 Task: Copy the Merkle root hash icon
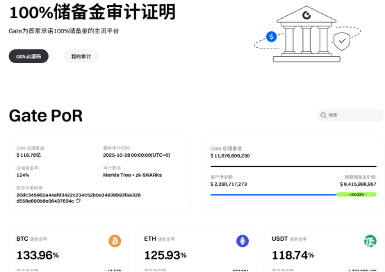click(78, 201)
